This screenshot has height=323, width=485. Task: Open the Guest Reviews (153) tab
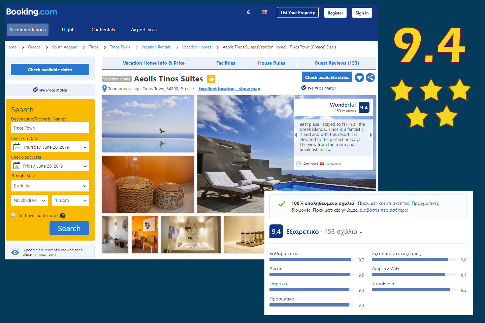(336, 63)
